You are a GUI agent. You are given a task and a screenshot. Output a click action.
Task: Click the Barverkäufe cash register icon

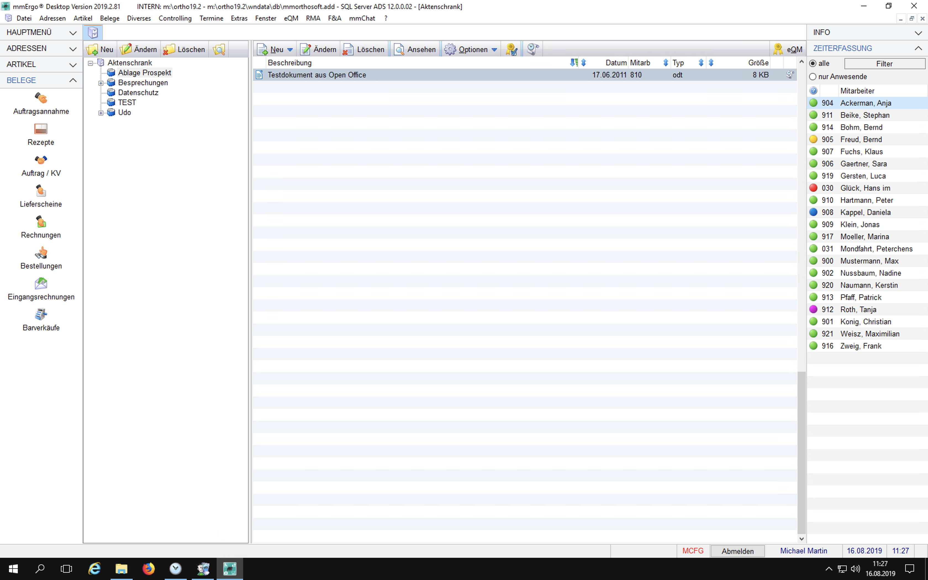[41, 315]
